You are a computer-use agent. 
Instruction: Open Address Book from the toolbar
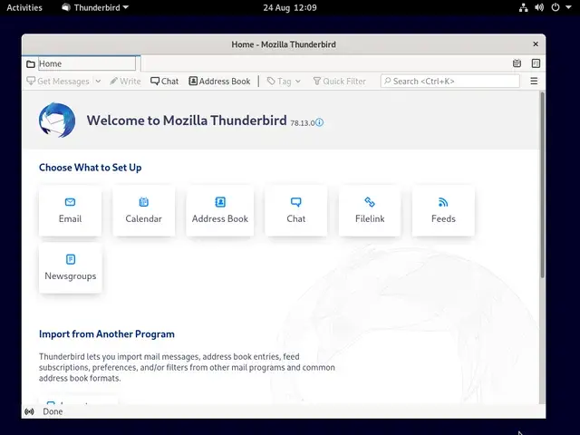tap(219, 81)
